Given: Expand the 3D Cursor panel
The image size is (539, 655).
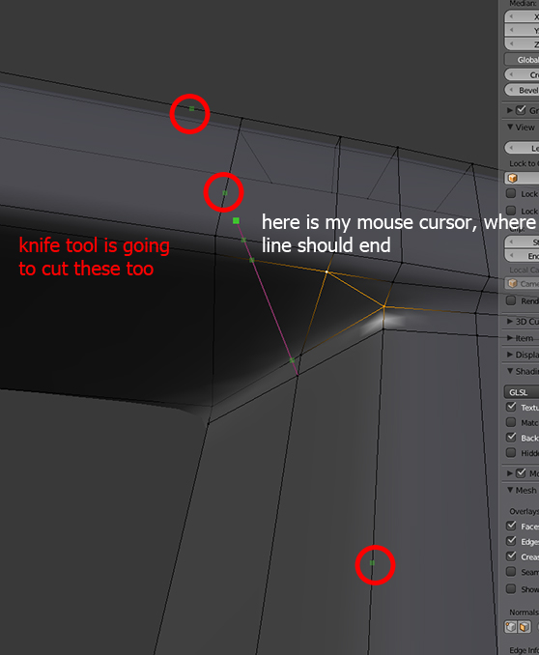Looking at the screenshot, I should 510,322.
